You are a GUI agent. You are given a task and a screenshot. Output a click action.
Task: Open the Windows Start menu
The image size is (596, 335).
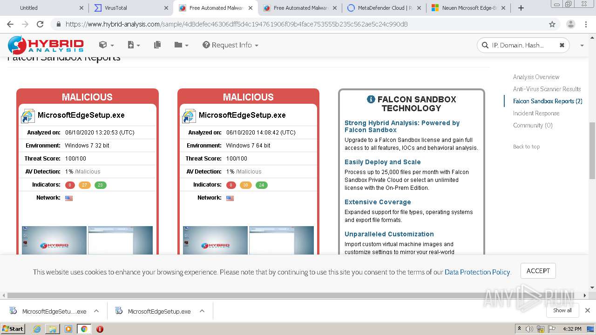[13, 328]
